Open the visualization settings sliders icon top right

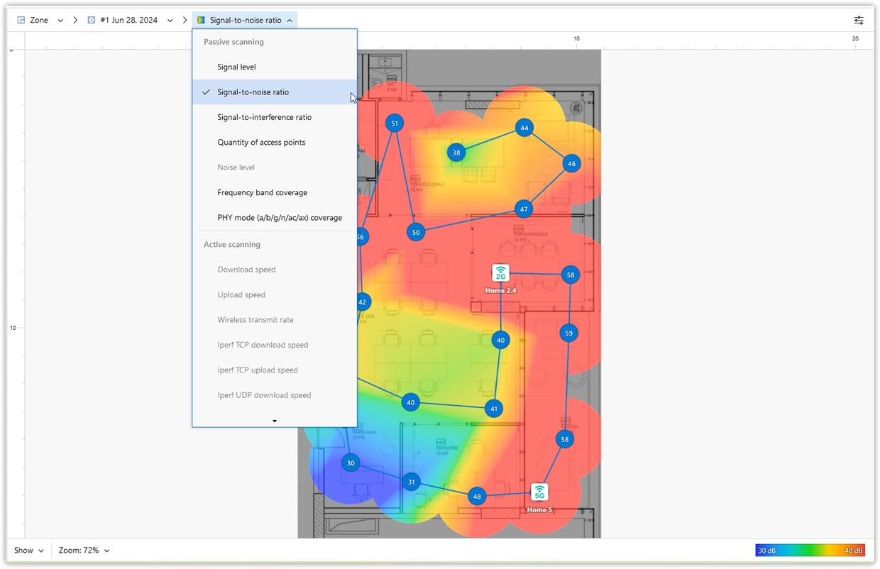(x=859, y=20)
